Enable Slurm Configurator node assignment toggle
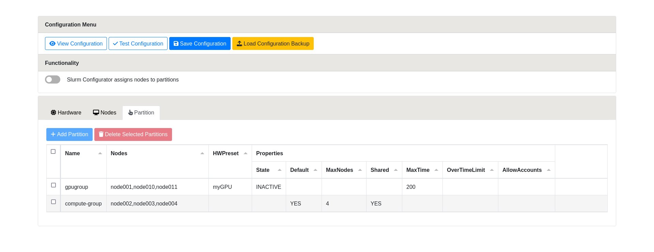654x252 pixels. tap(53, 79)
